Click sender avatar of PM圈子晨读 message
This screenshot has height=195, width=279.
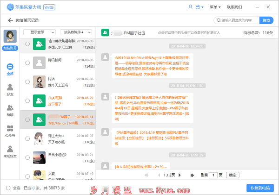click(105, 132)
